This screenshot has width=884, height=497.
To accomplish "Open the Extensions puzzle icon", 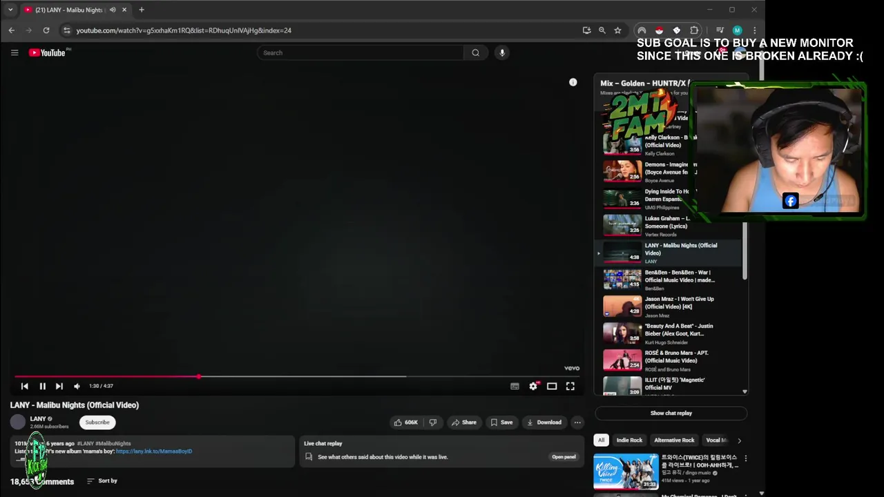I will (694, 30).
